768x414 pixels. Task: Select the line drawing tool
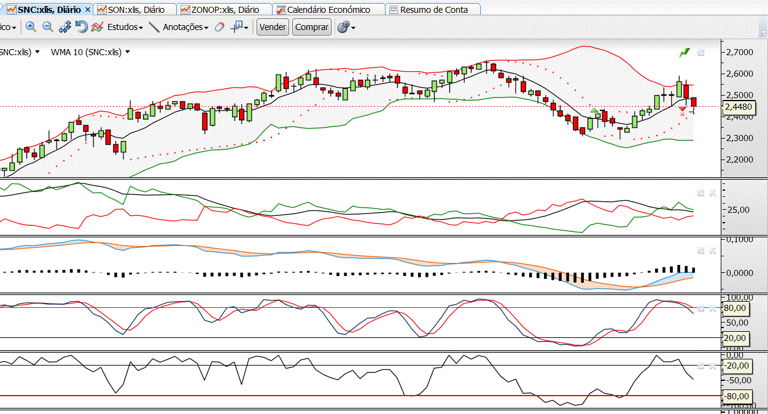click(x=154, y=27)
